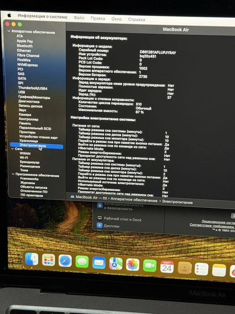
Task: Open the Справка menu
Action: (x=137, y=20)
